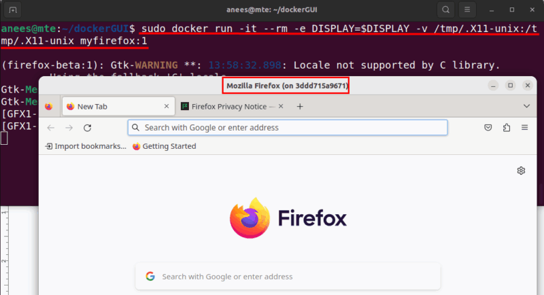The height and width of the screenshot is (295, 544).
Task: Minimize the Mozilla Firefox window
Action: tap(493, 85)
